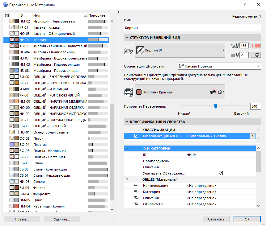The height and width of the screenshot is (226, 266).
Task: Click the ID value НИ-04 in properties
Action: tap(192, 155)
